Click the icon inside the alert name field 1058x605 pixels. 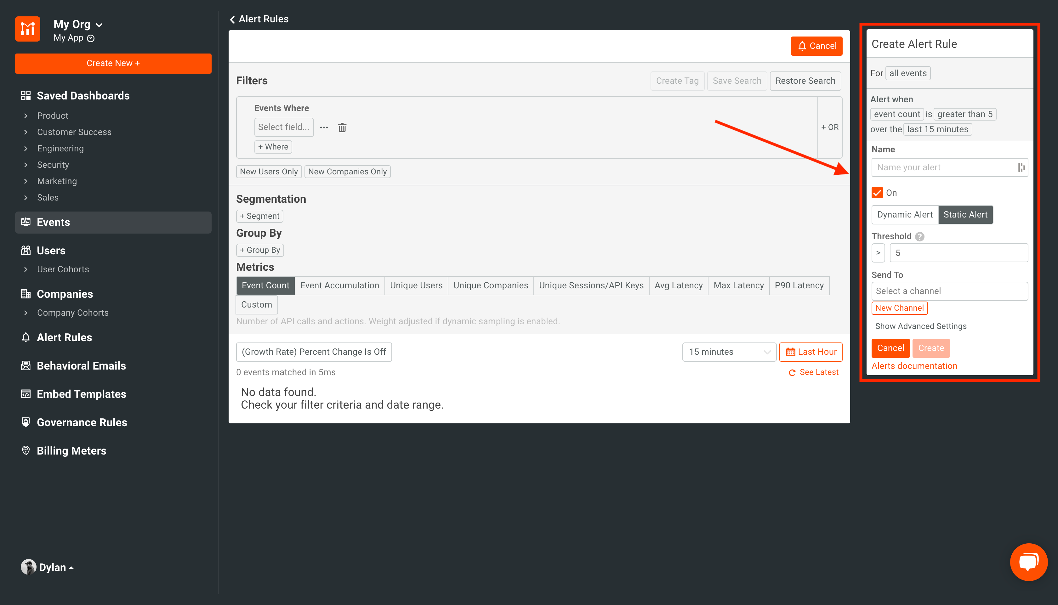point(1021,167)
